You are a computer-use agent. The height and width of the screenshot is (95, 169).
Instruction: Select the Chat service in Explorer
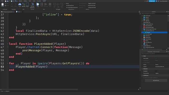coord(146,44)
